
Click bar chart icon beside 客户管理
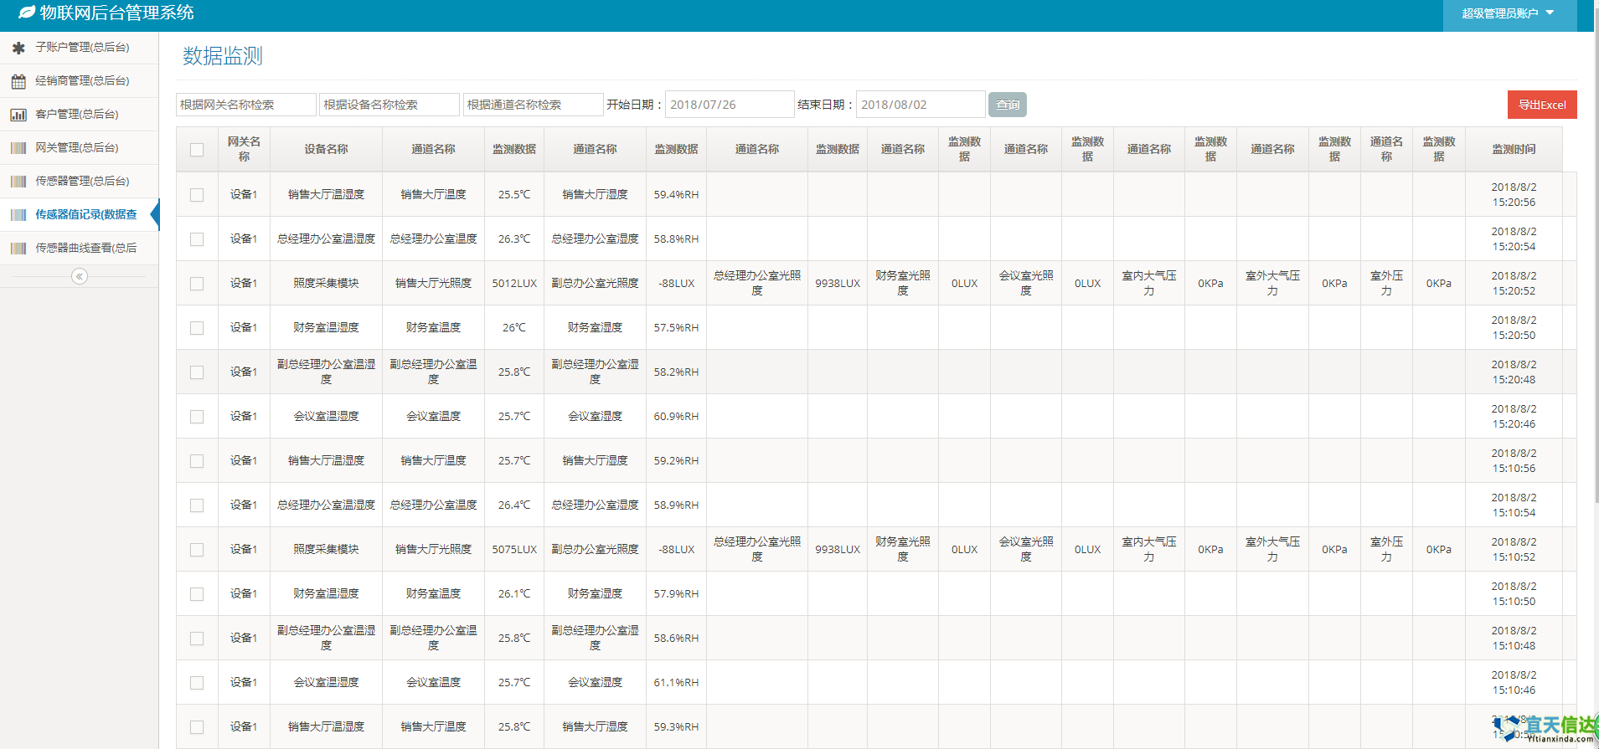(18, 115)
